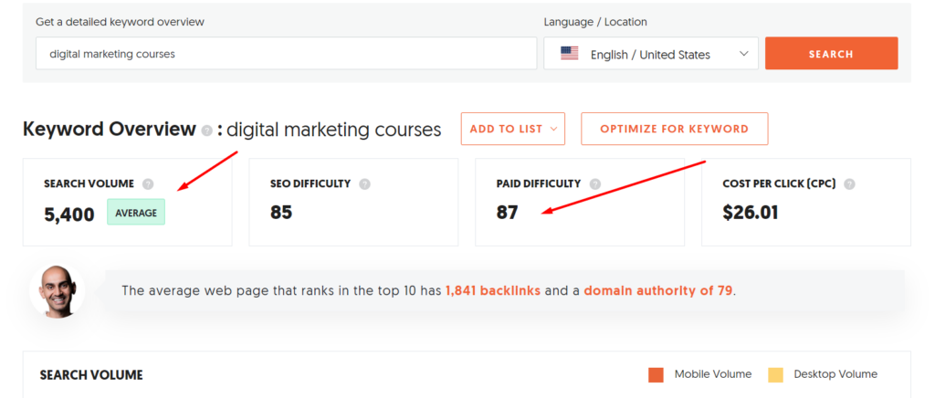This screenshot has width=935, height=398.
Task: Open the Cost Per Click help icon
Action: tap(850, 184)
